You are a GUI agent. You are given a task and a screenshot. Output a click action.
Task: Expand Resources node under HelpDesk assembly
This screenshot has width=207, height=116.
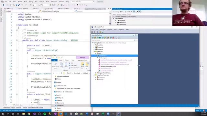coord(94,49)
